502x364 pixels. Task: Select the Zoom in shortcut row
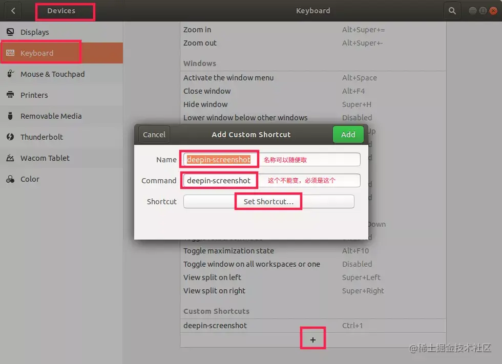[313, 30]
